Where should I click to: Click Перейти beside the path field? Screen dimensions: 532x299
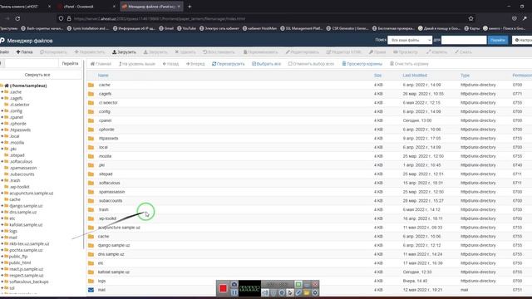point(70,64)
